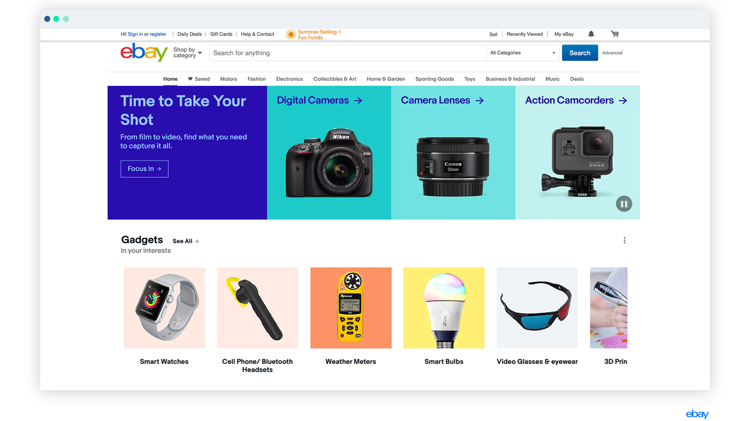Open the Video Glasses thumbnail

click(537, 308)
